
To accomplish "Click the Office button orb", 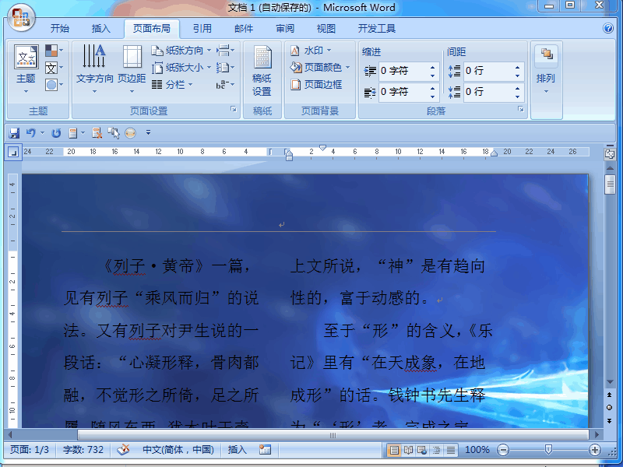I will click(22, 17).
